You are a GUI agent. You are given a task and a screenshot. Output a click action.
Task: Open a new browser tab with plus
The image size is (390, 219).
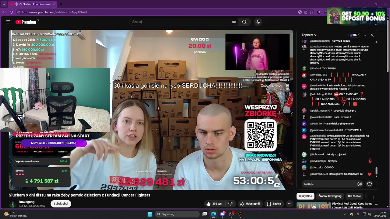(61, 4)
